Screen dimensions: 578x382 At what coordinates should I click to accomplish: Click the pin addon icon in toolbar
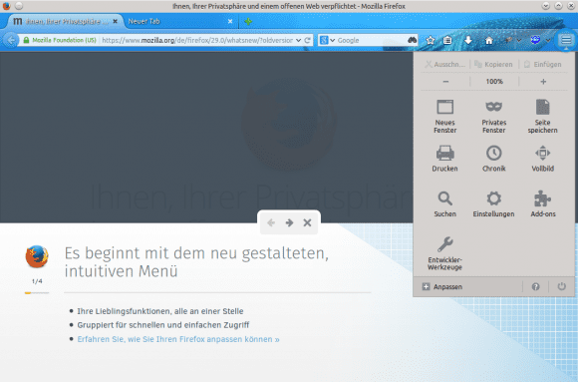pos(508,40)
